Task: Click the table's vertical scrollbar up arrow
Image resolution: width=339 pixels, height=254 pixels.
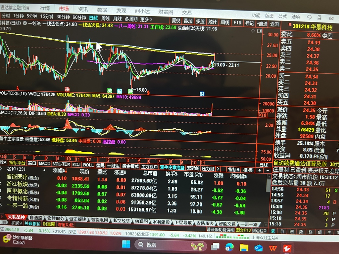Action: pyautogui.click(x=268, y=177)
